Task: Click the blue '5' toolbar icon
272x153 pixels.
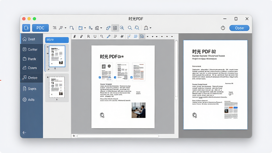Action: [x=91, y=28]
